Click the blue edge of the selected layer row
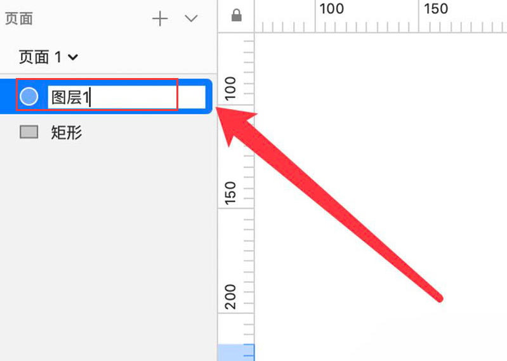This screenshot has width=507, height=361. click(209, 96)
